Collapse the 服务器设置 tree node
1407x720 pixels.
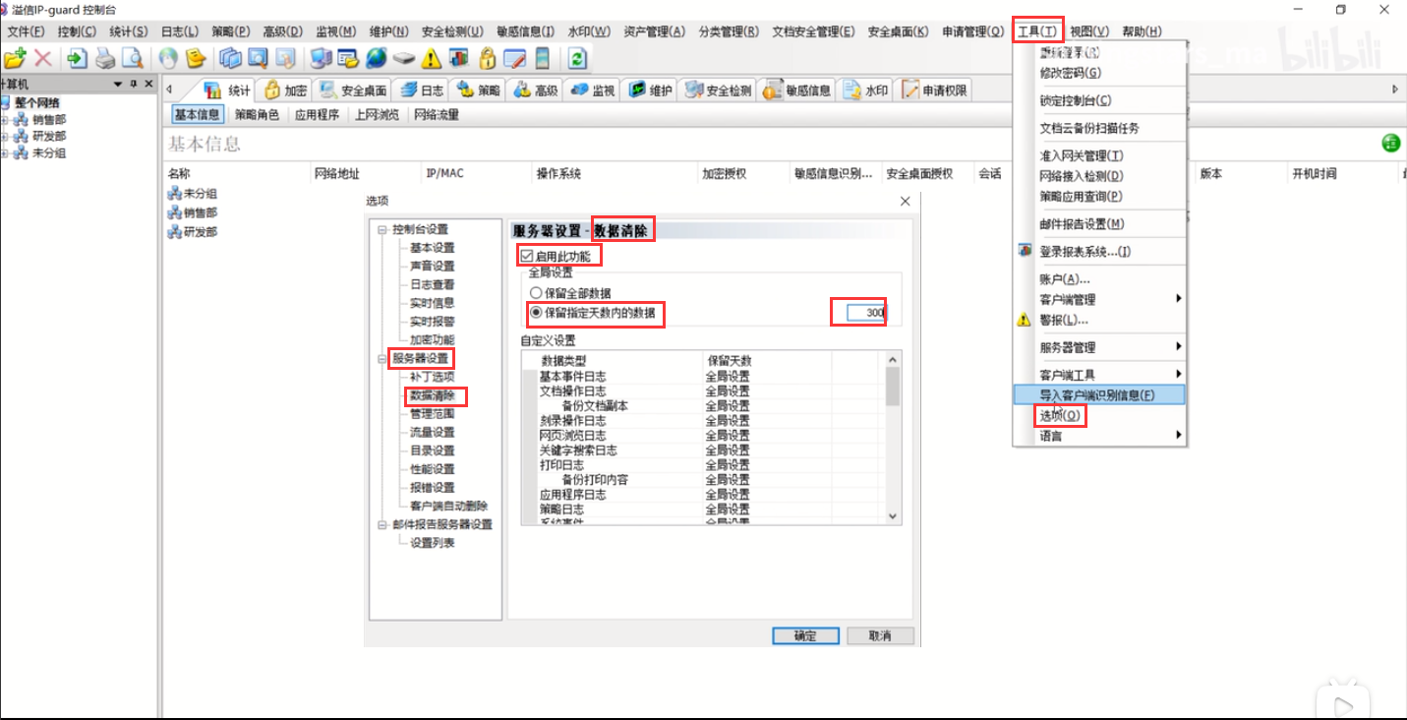point(382,359)
